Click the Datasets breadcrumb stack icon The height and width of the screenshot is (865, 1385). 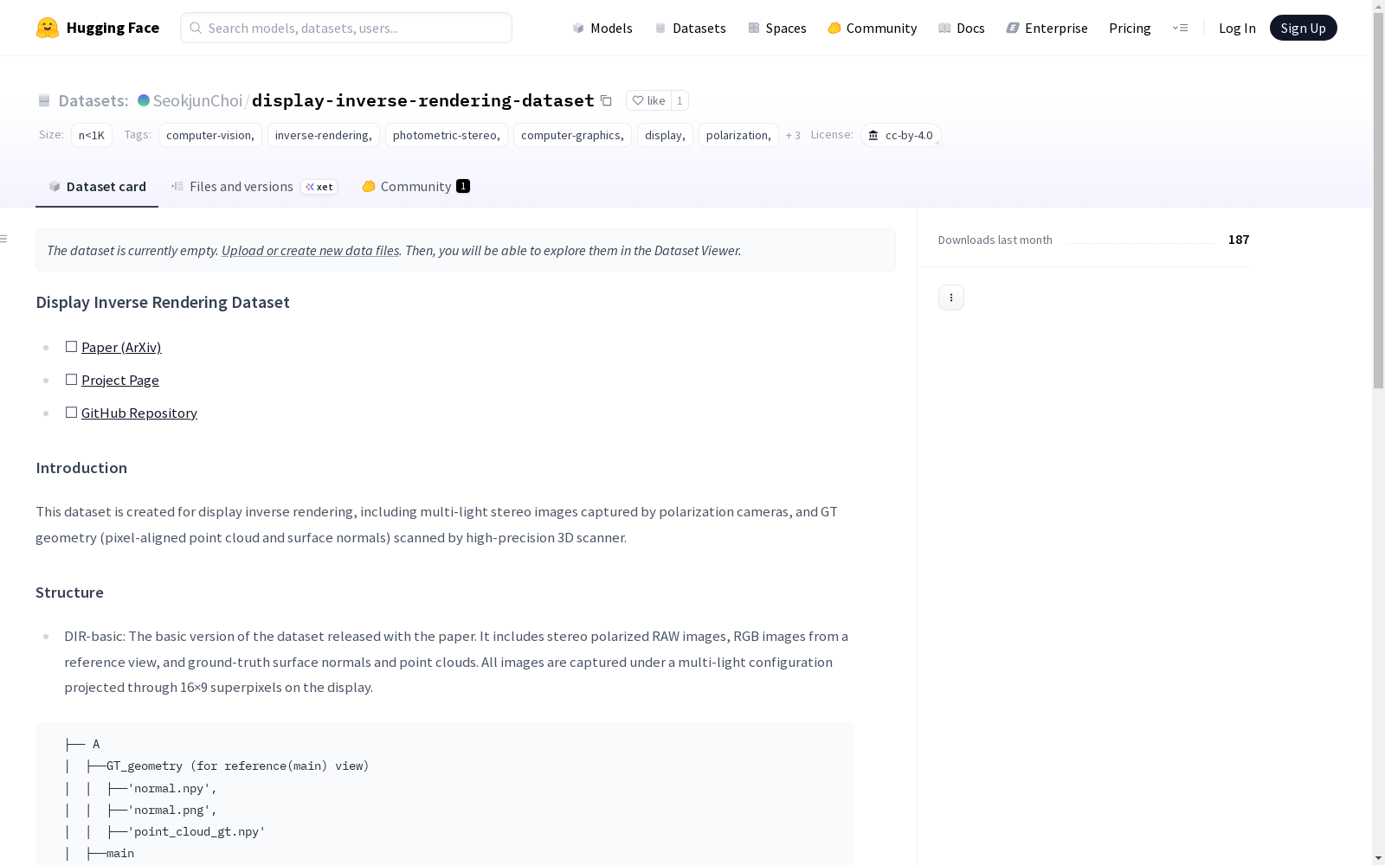(x=44, y=100)
